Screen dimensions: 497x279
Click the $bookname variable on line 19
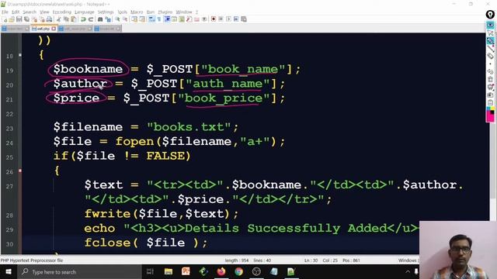point(88,69)
